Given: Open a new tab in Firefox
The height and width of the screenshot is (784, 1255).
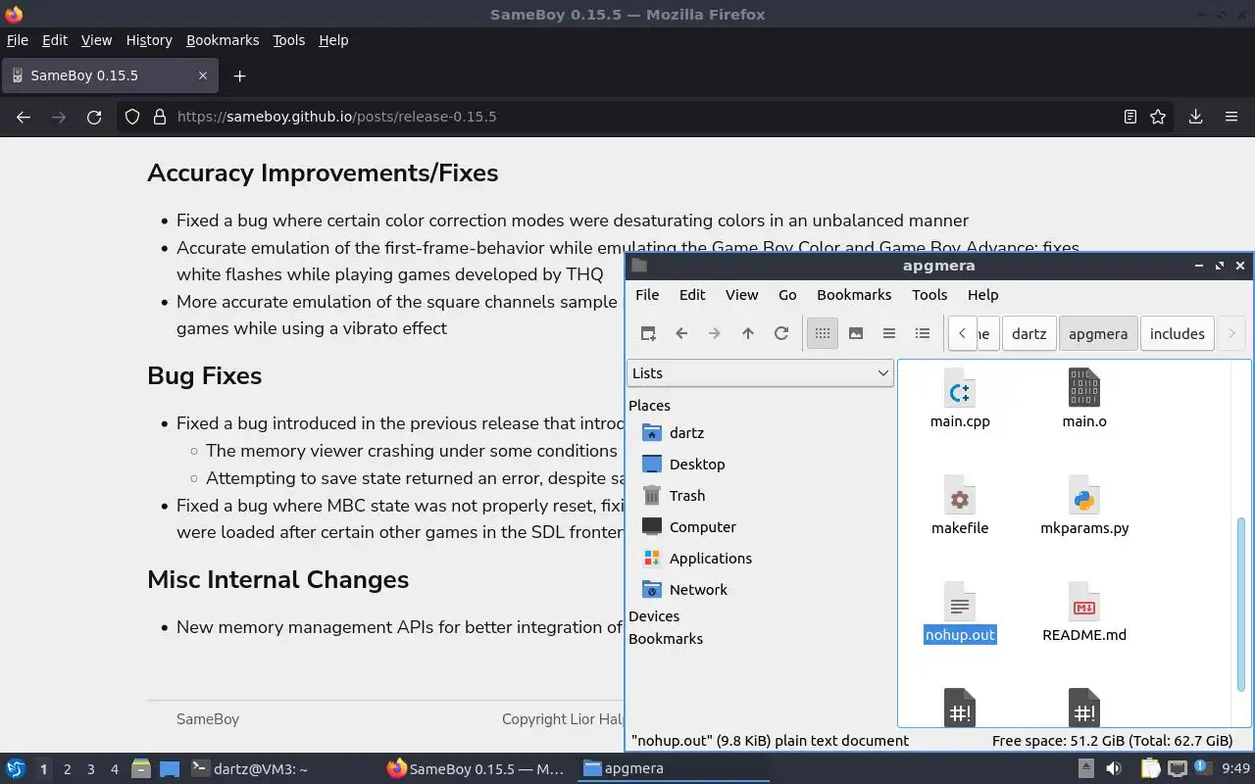Looking at the screenshot, I should tap(239, 75).
